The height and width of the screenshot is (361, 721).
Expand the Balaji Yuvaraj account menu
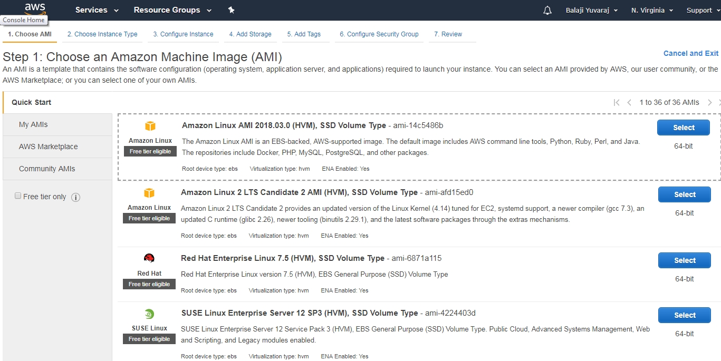592,11
